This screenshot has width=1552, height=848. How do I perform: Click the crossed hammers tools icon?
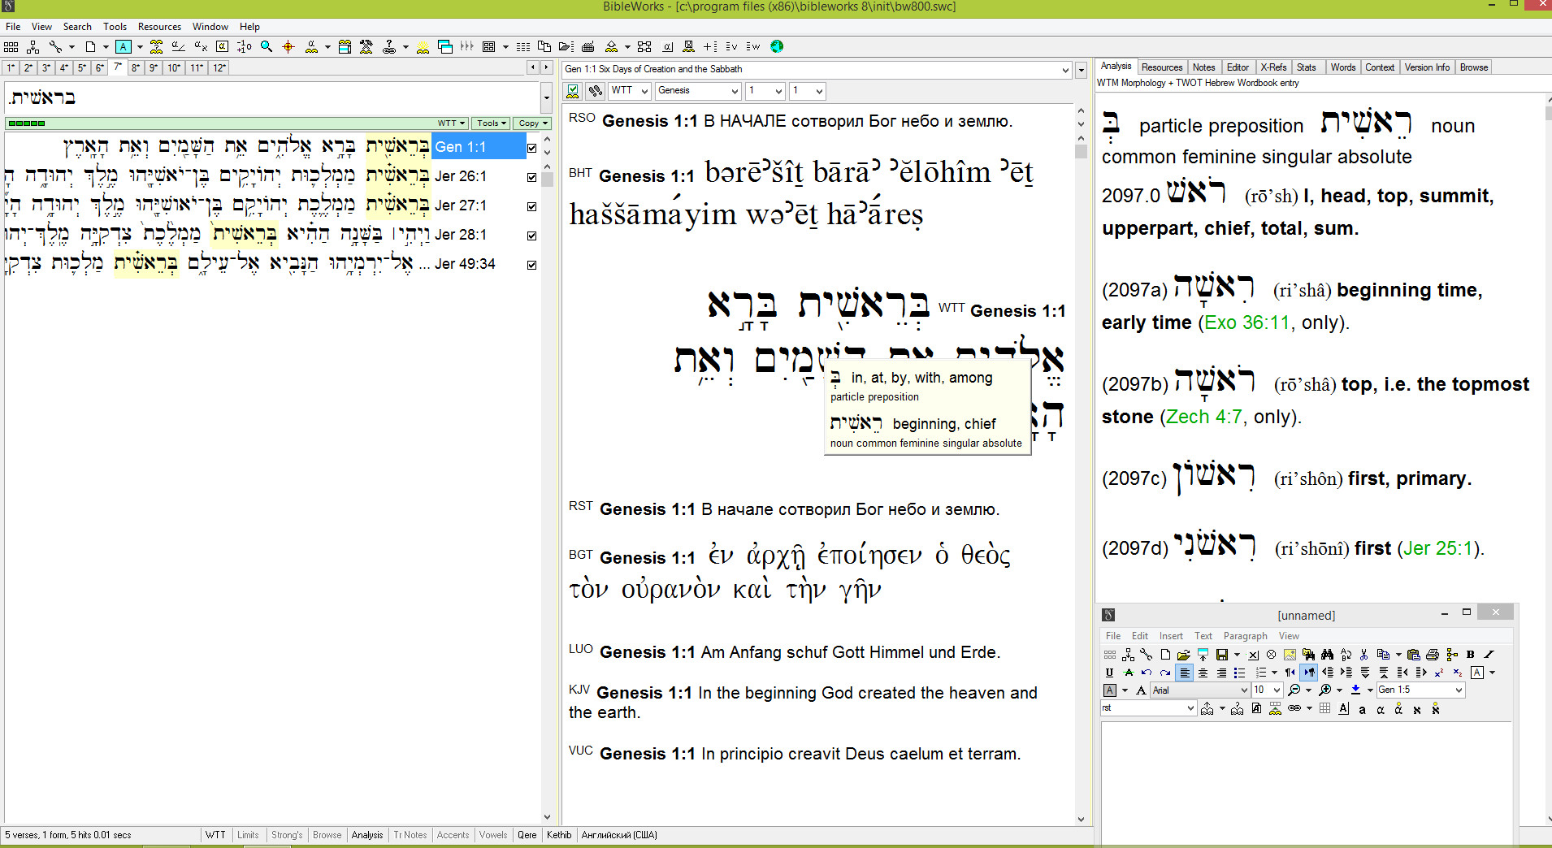point(366,46)
